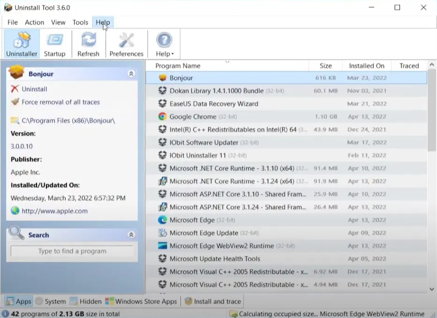This screenshot has width=437, height=318.
Task: Click the Apr 05, 2022 date cell
Action: [x=367, y=259]
